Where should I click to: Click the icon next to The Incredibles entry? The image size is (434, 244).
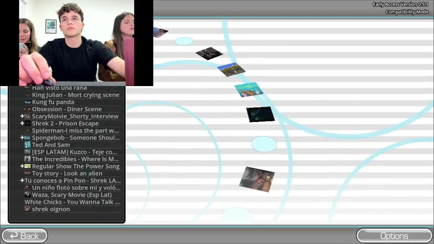click(27, 159)
